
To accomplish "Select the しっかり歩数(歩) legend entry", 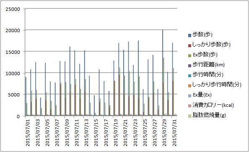I will (209, 45).
